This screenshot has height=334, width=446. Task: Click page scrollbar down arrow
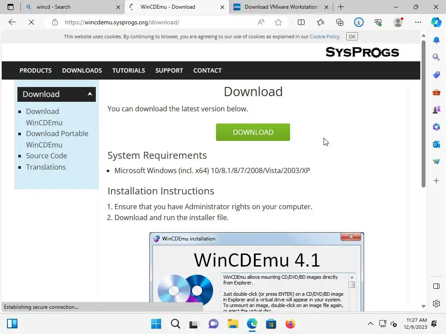[423, 306]
